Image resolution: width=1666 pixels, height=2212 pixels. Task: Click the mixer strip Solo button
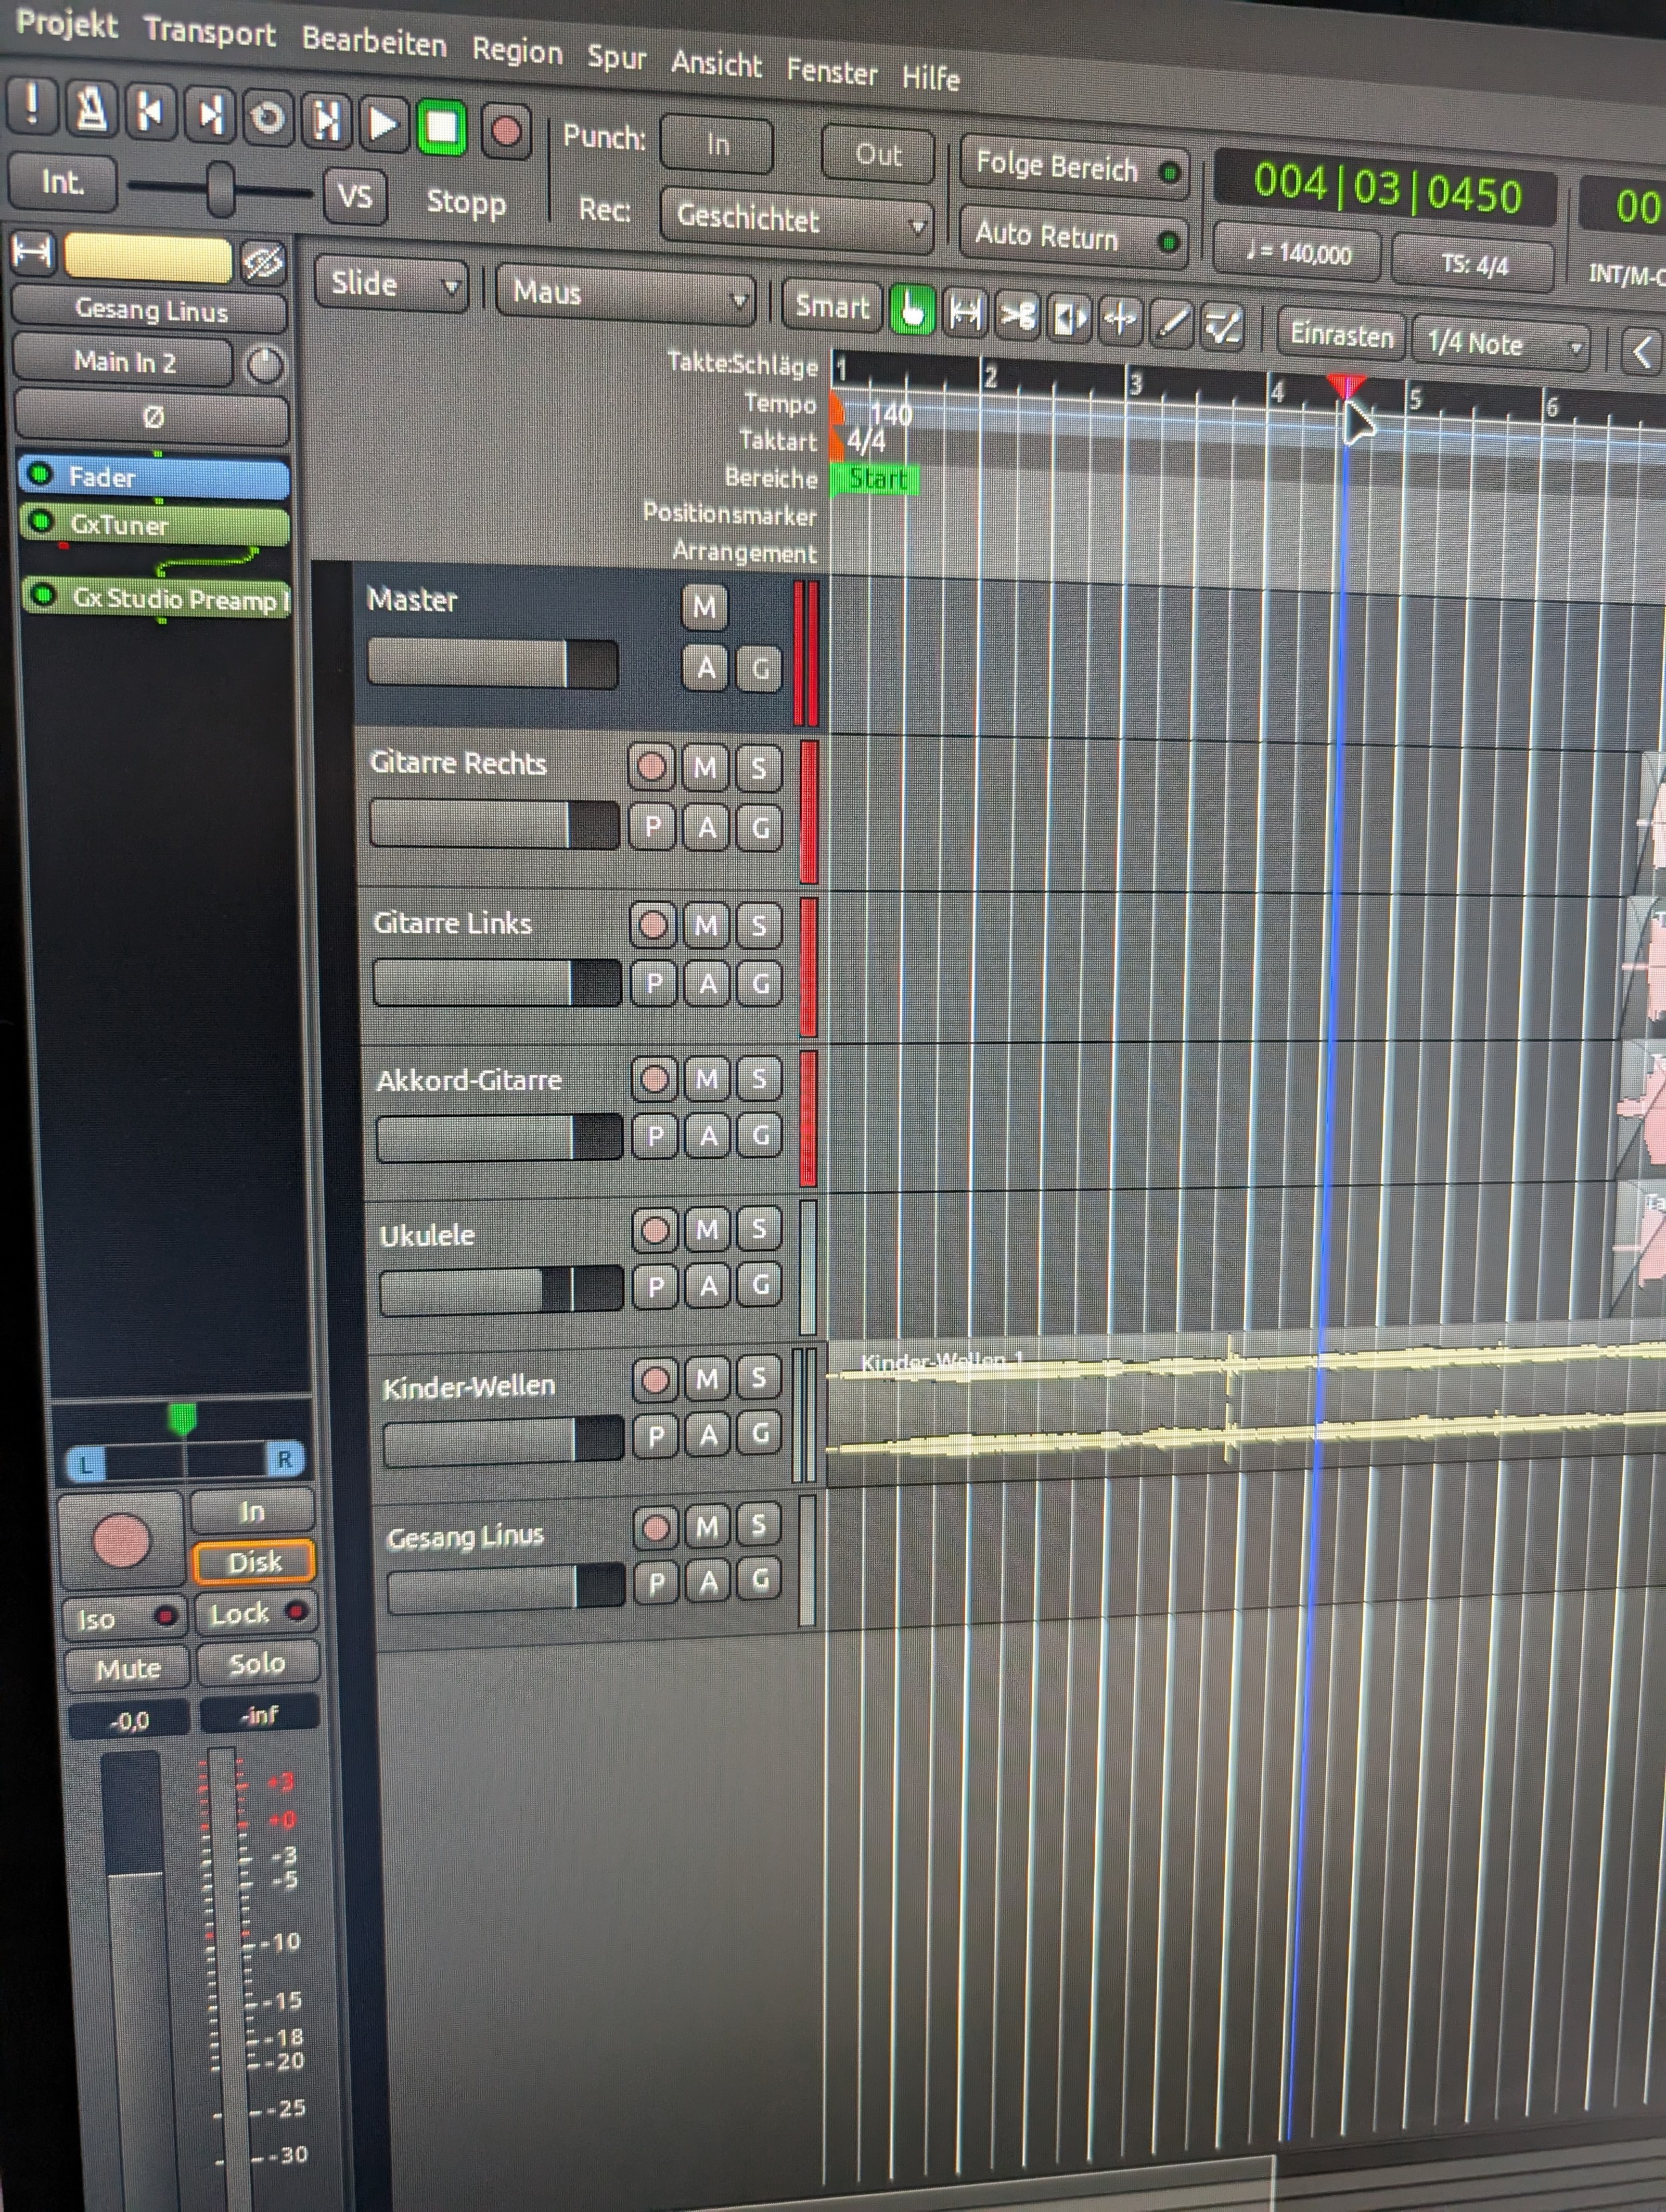[257, 1664]
